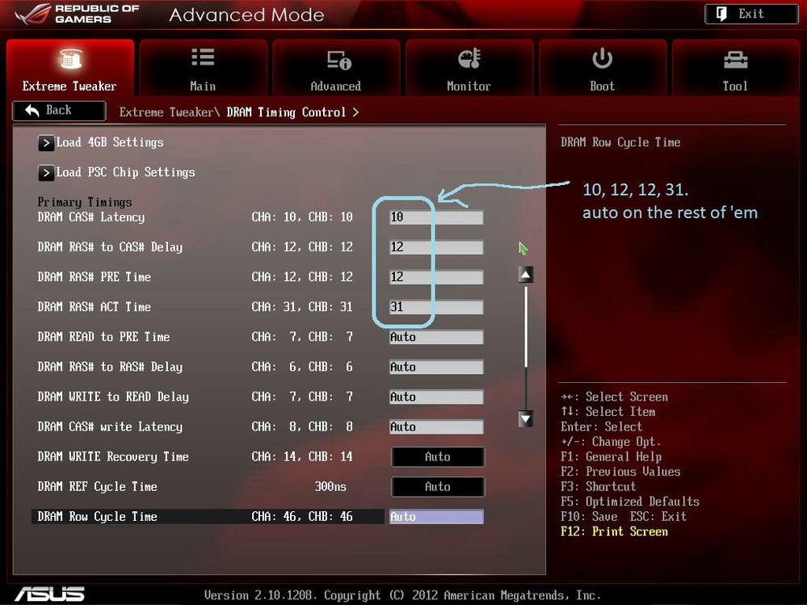Viewport: 807px width, 605px height.
Task: Click the Extreme Tweaker chip icon
Action: [69, 59]
